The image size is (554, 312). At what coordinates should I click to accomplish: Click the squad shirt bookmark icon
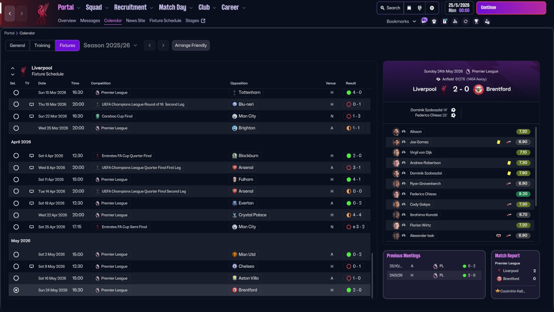pyautogui.click(x=434, y=21)
